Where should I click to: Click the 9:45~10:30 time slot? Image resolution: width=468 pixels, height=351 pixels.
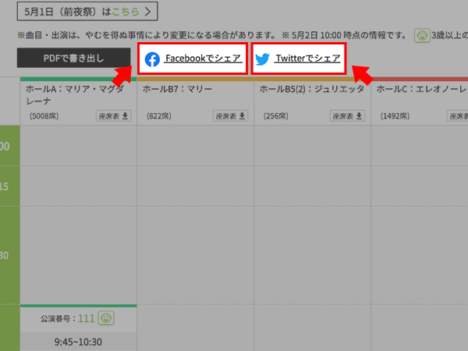(78, 342)
